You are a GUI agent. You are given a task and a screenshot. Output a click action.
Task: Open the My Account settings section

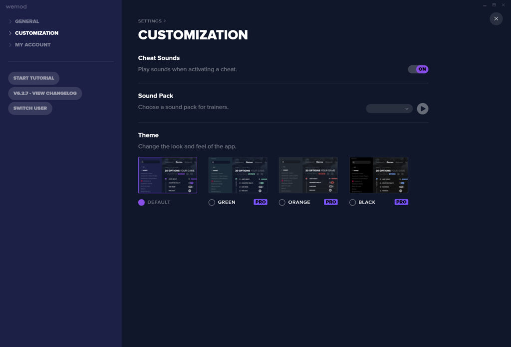click(32, 45)
